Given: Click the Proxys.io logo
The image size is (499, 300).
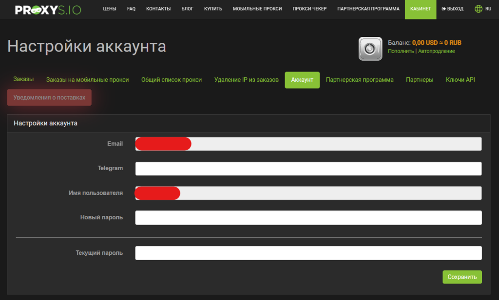Looking at the screenshot, I should 48,9.
